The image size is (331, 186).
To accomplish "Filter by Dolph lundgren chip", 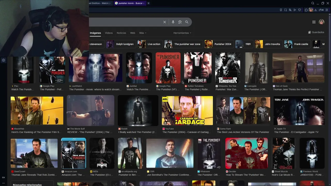I will point(121,44).
